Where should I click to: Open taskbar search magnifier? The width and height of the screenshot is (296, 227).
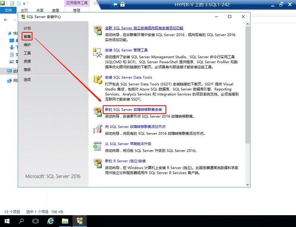(21, 221)
